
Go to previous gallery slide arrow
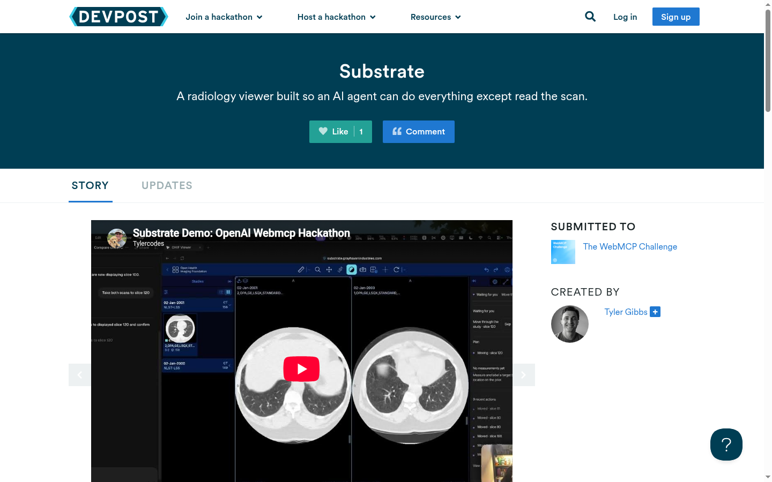tap(80, 375)
